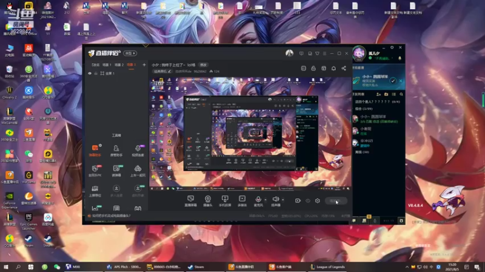Open the mode pill next to companion logo
This screenshot has height=272, width=485.
pos(130,53)
